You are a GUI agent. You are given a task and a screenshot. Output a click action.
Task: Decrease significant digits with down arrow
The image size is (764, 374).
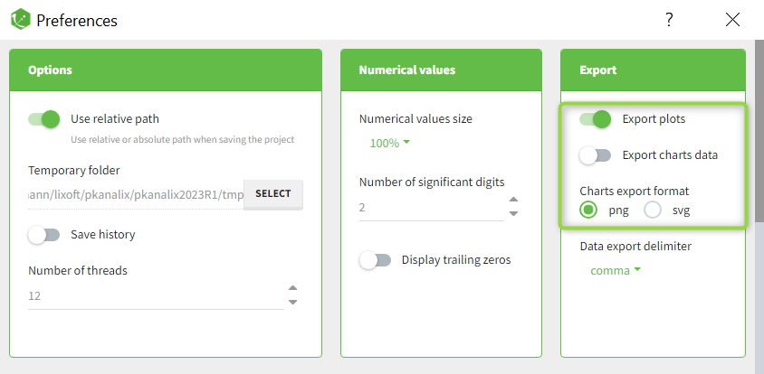(x=513, y=214)
